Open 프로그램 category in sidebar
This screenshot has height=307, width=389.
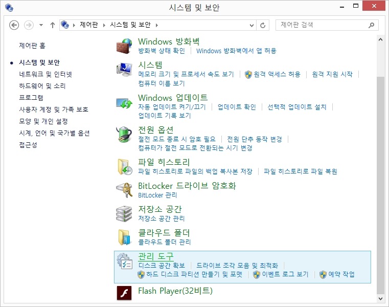coord(31,98)
